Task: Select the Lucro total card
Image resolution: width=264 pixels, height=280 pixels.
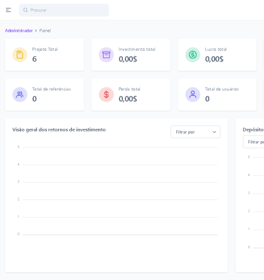Action: 217,55
